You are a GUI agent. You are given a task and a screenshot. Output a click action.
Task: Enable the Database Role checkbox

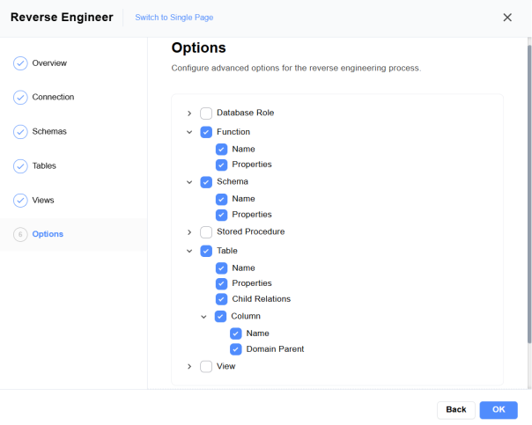tap(206, 114)
